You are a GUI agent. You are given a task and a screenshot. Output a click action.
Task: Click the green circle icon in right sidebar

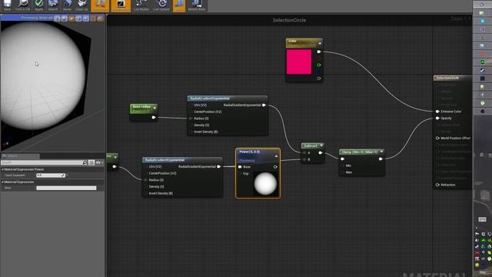pyautogui.click(x=482, y=62)
